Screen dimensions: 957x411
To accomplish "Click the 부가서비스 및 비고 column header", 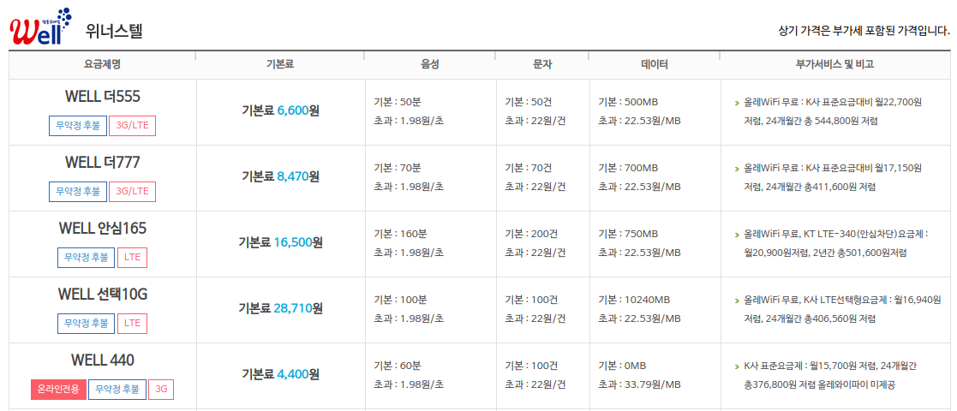I will [834, 64].
